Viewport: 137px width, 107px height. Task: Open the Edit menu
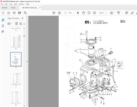coord(6,4)
